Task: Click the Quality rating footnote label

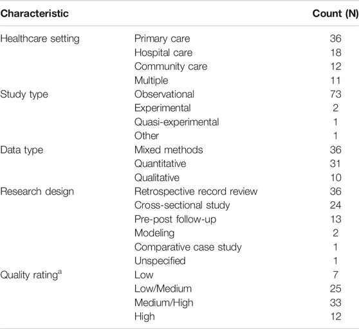Action: pos(31,274)
